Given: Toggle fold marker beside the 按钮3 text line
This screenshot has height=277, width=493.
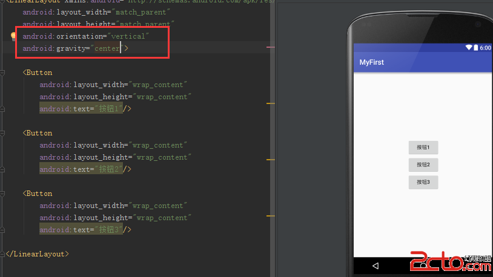Looking at the screenshot, I should [x=2, y=230].
